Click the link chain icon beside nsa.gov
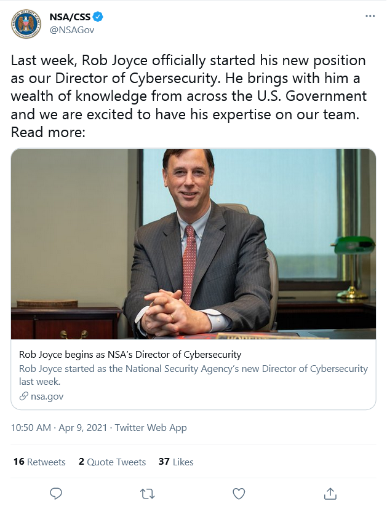This screenshot has height=509, width=387. coord(24,397)
